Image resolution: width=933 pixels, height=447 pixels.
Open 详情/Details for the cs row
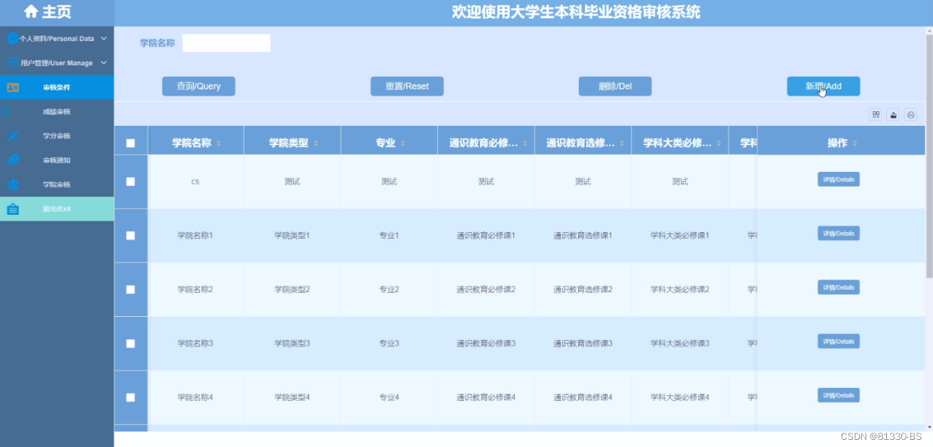[x=839, y=180]
